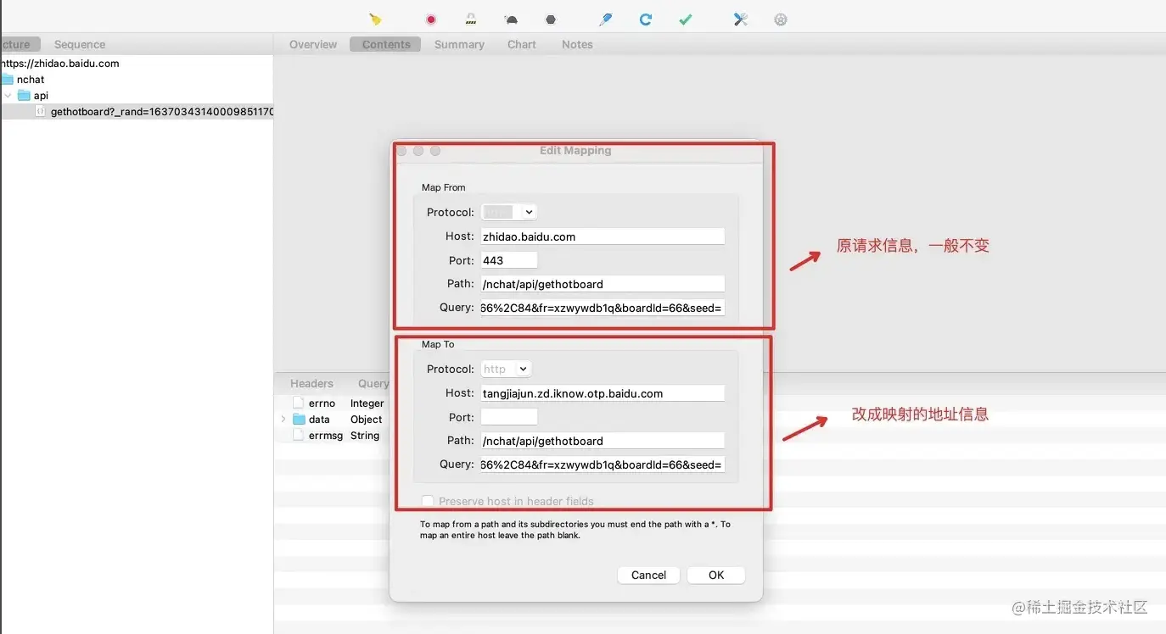The width and height of the screenshot is (1166, 634).
Task: Click the errno file icon
Action: pyautogui.click(x=299, y=403)
